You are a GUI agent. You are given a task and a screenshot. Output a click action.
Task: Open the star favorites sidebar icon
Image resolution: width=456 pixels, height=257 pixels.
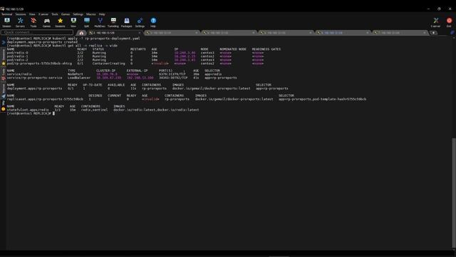point(4,64)
